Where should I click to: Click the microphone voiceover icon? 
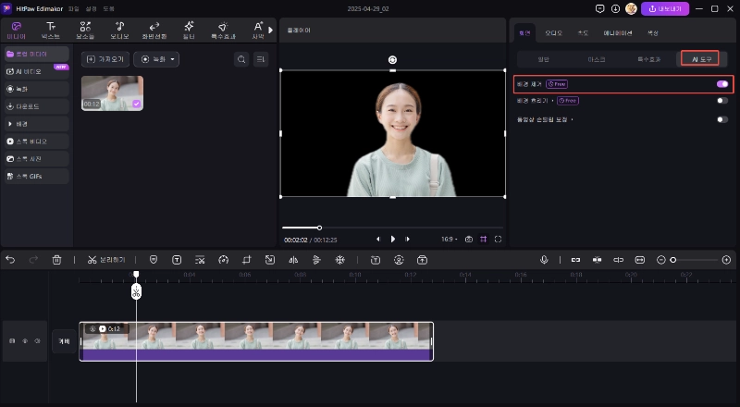(544, 260)
